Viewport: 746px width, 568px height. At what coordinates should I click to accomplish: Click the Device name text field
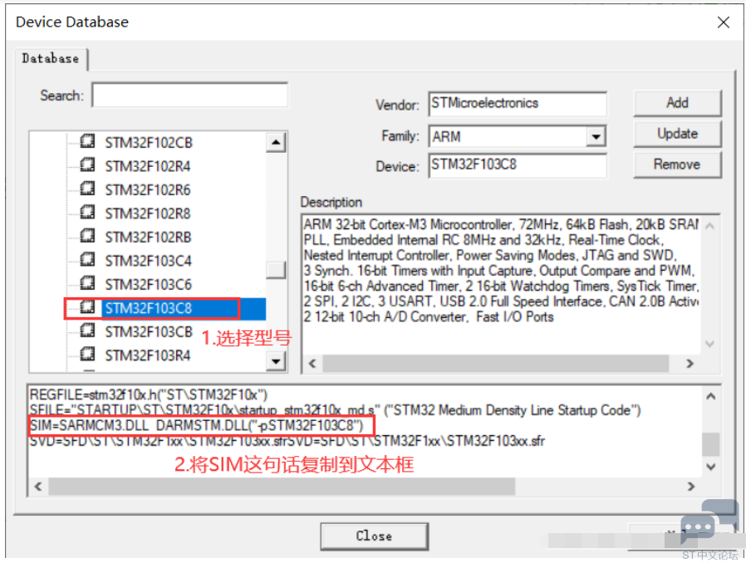tap(518, 165)
